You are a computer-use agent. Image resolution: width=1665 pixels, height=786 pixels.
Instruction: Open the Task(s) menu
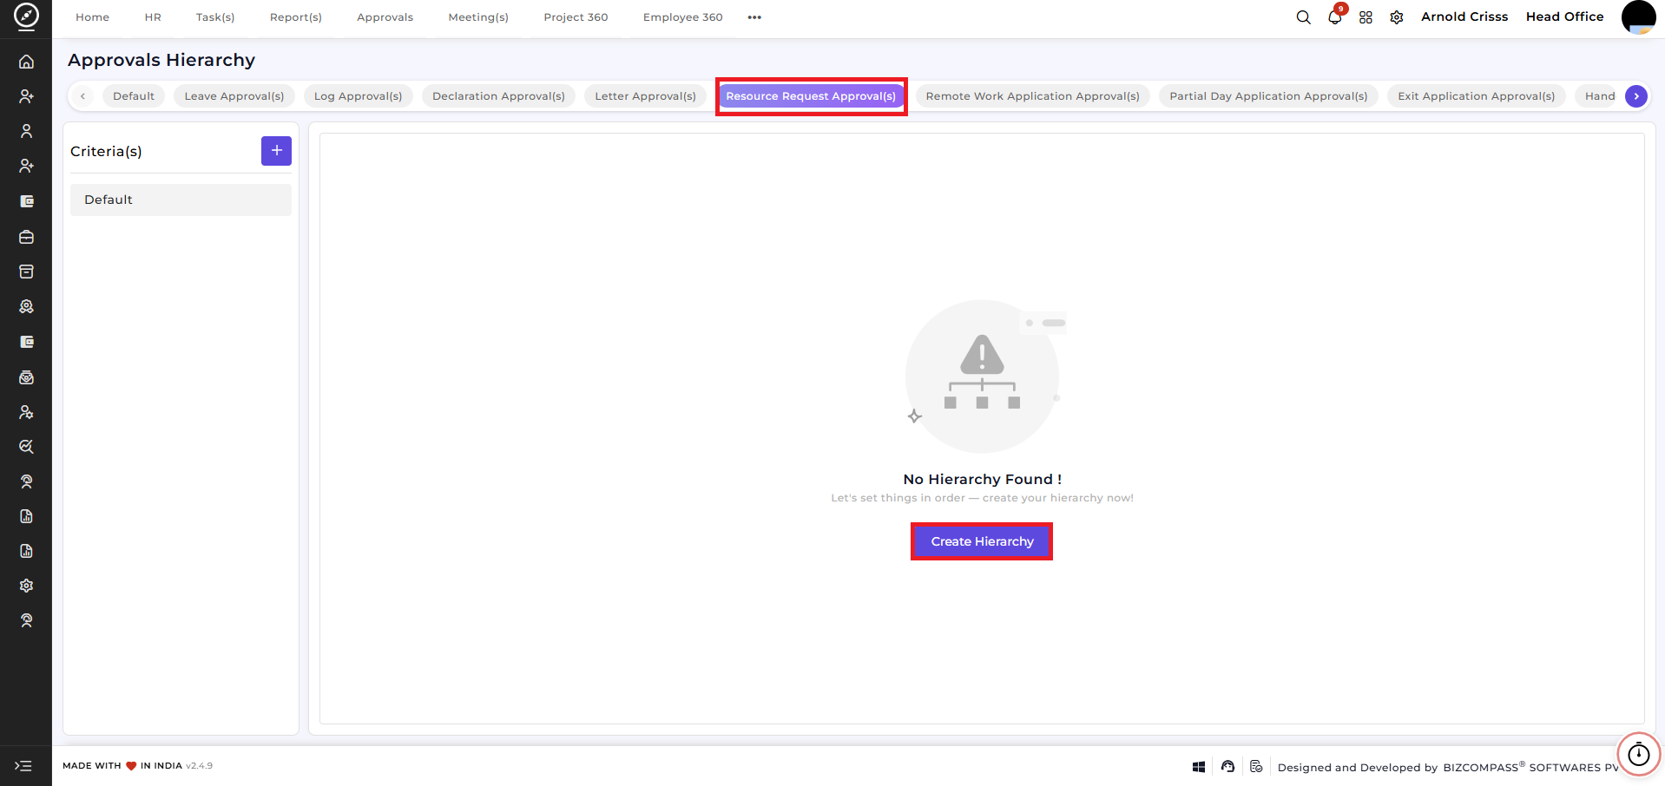click(215, 17)
